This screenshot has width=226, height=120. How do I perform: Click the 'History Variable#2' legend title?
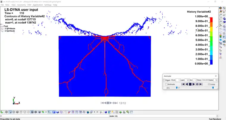pyautogui.click(x=199, y=12)
